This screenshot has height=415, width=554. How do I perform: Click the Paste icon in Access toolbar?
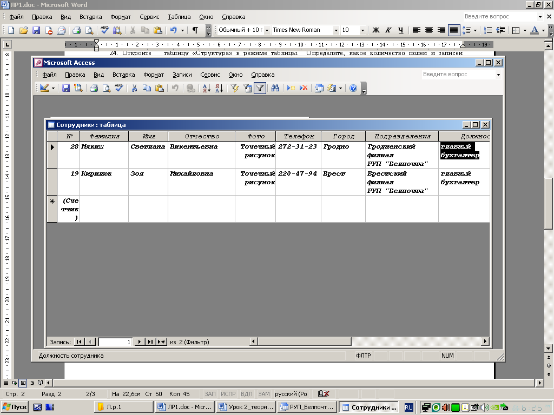[x=160, y=88]
